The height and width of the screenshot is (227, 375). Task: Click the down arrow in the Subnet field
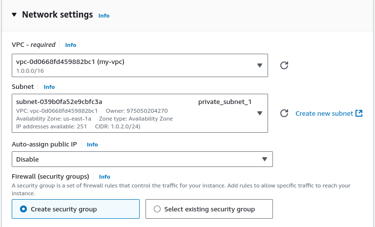260,113
